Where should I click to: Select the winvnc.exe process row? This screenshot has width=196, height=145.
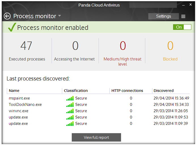tap(98, 111)
